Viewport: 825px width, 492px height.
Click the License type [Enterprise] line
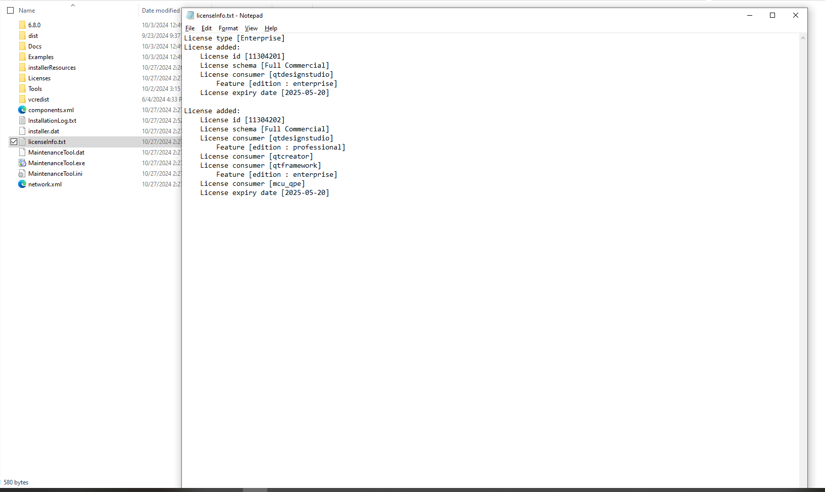point(234,38)
